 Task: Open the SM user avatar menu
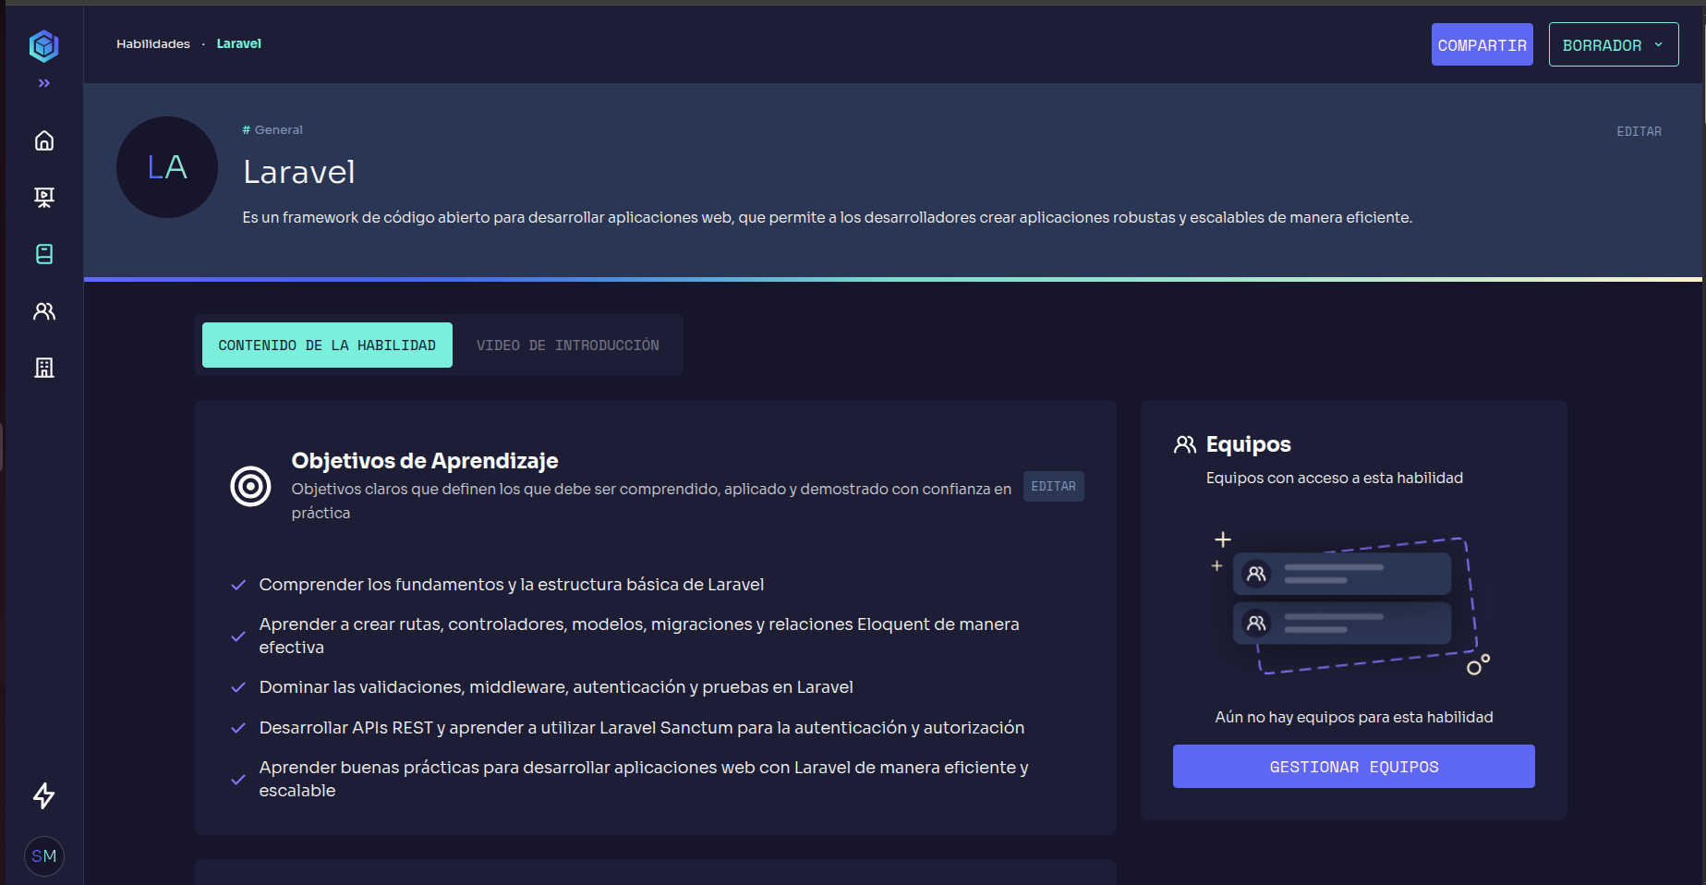click(43, 856)
